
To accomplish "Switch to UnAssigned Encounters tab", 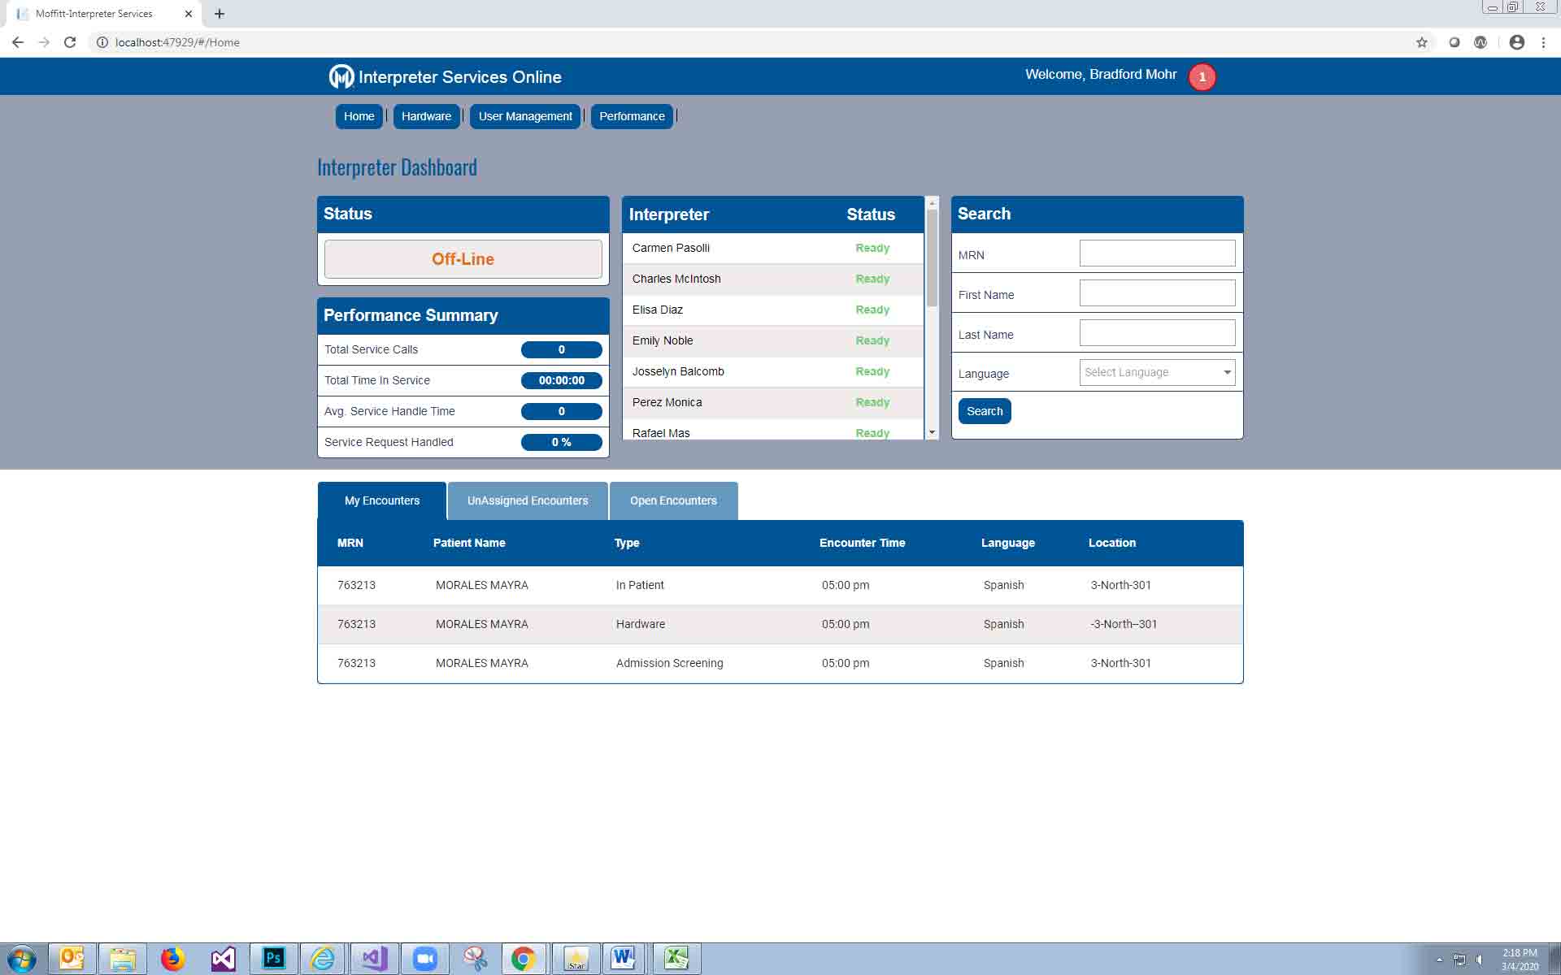I will click(527, 500).
